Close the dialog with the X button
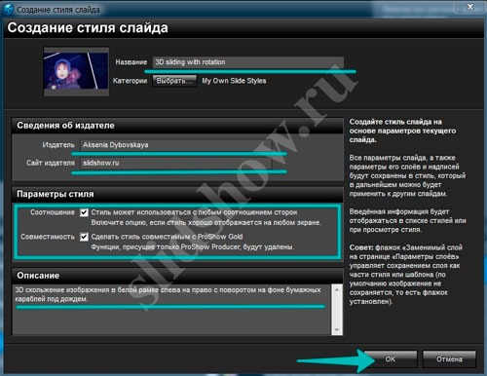Image resolution: width=487 pixels, height=376 pixels. point(470,7)
